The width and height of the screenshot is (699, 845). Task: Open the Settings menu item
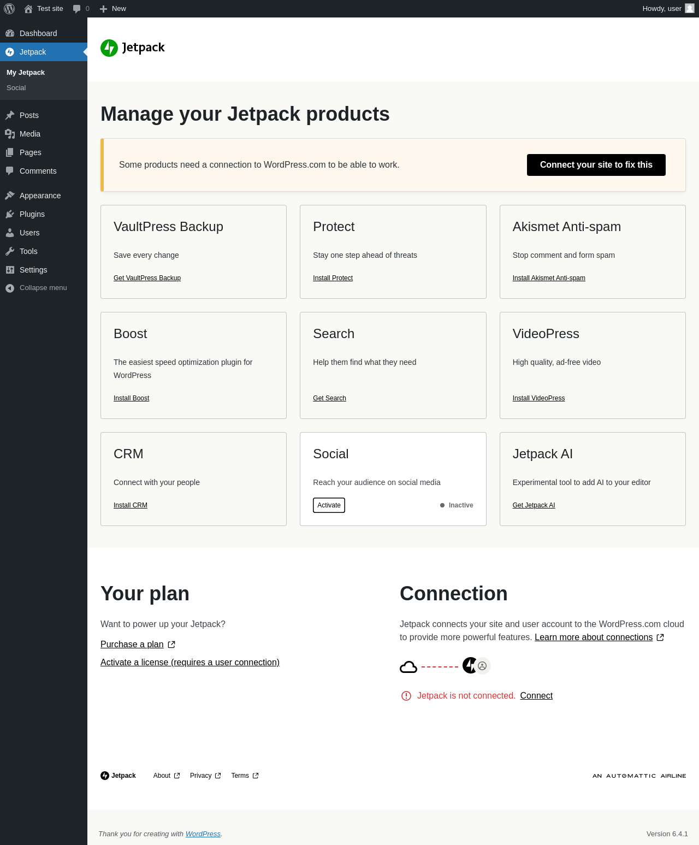tap(33, 270)
